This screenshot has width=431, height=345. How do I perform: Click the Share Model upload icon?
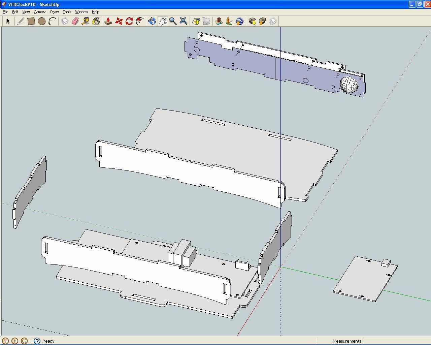tap(262, 21)
